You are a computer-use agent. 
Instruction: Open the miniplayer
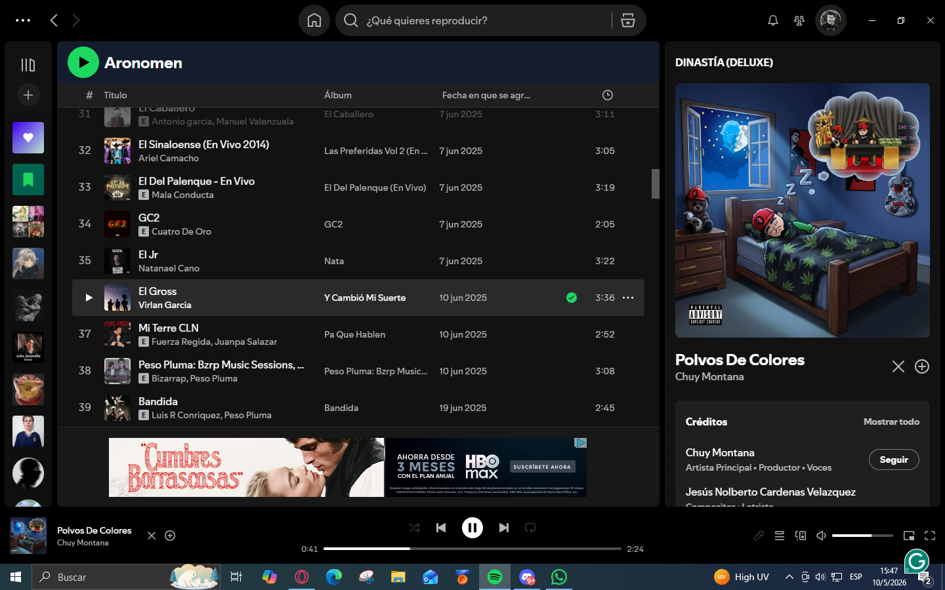coord(909,536)
